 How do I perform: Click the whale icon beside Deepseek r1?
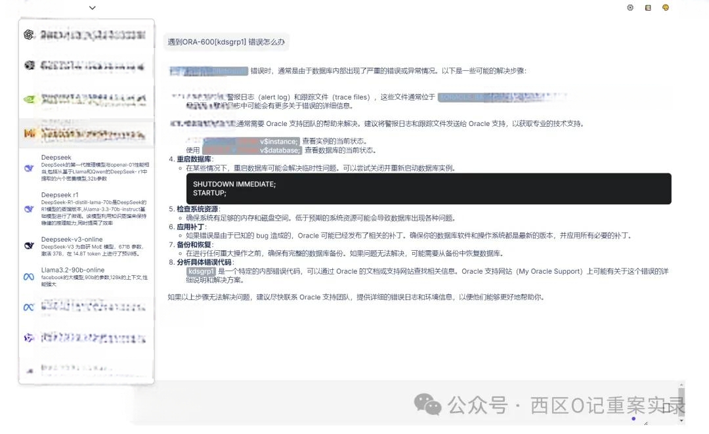[x=29, y=209]
